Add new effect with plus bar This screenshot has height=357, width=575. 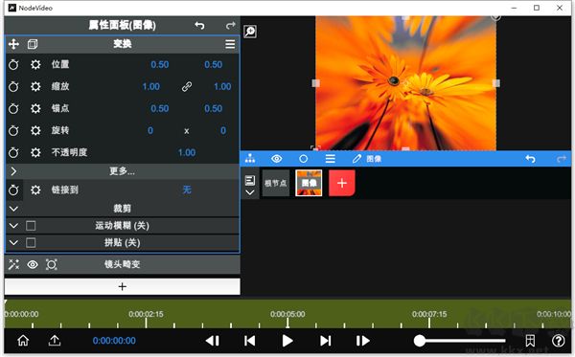pyautogui.click(x=123, y=286)
